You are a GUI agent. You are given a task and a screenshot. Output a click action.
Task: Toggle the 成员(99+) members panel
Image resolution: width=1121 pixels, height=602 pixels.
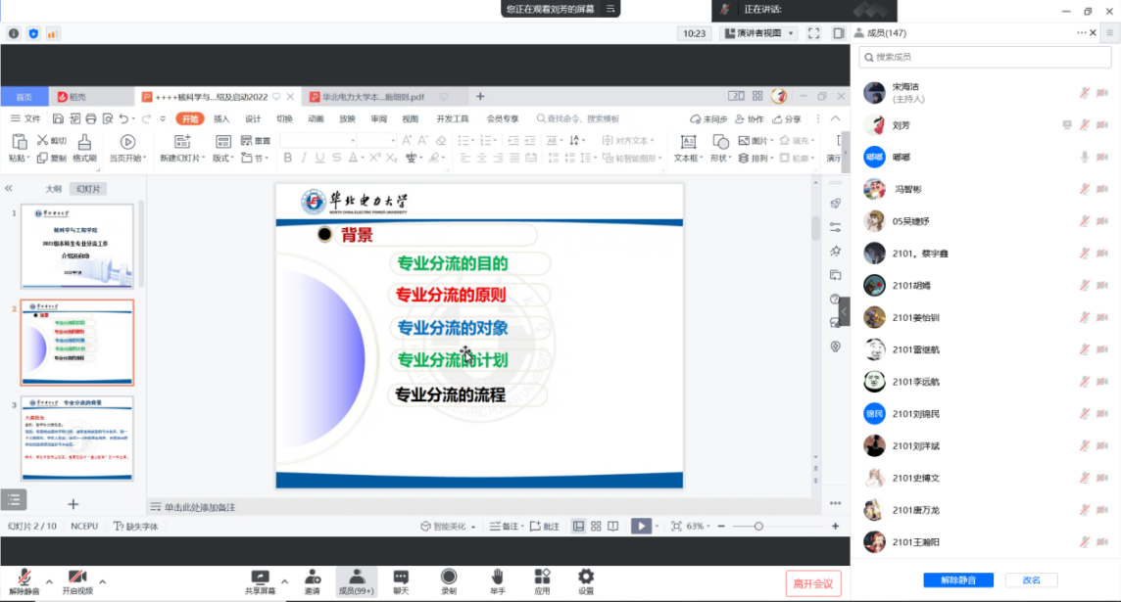357,578
